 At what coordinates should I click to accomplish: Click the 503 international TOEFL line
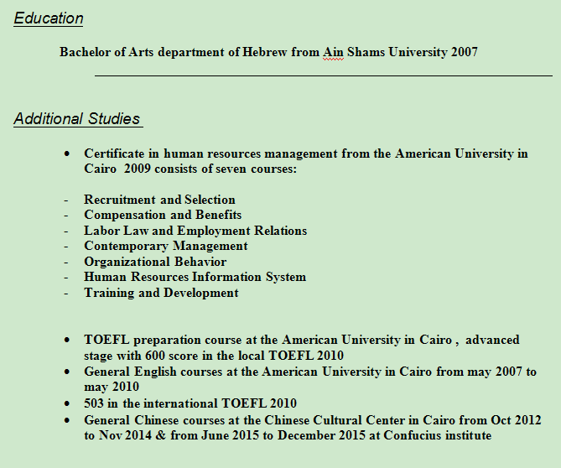tap(190, 403)
